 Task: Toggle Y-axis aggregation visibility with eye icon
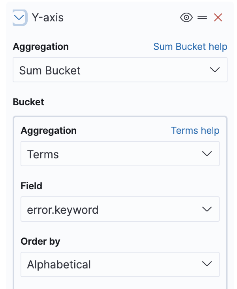click(186, 18)
